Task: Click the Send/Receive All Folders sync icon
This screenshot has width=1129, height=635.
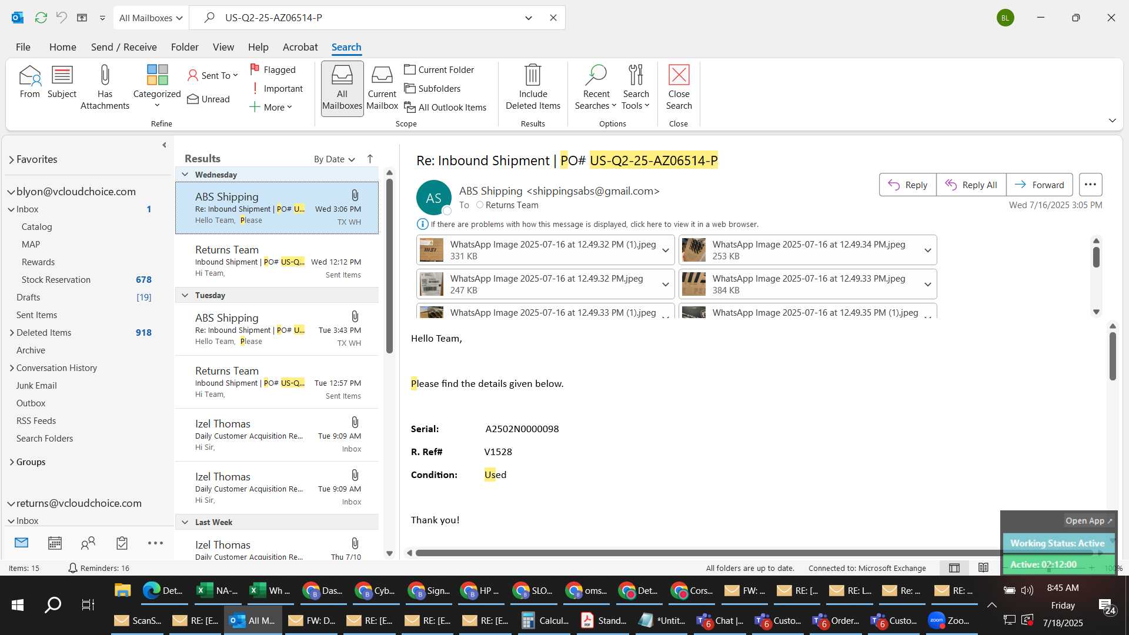Action: [41, 18]
